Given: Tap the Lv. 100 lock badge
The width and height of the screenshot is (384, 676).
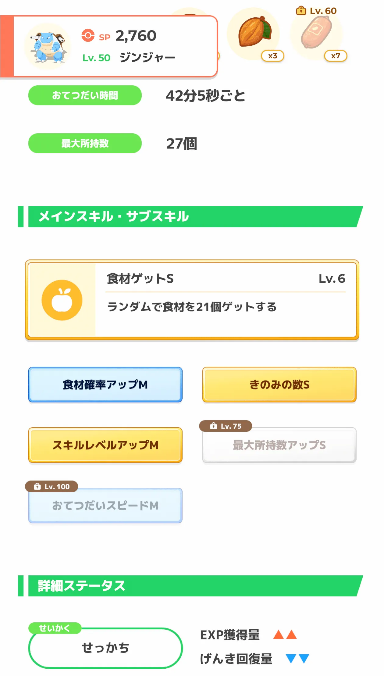Looking at the screenshot, I should coord(52,486).
